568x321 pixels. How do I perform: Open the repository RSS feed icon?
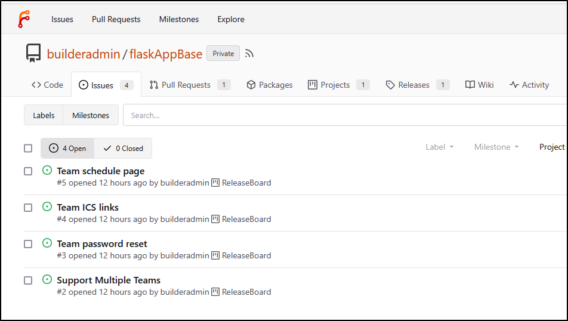pos(249,54)
